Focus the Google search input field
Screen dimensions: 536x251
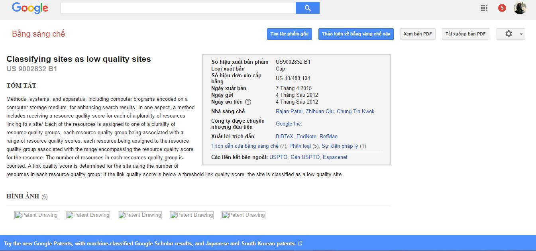tap(178, 8)
